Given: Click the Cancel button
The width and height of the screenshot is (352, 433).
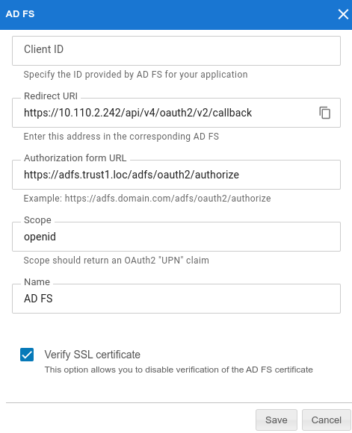Looking at the screenshot, I should pos(327,420).
